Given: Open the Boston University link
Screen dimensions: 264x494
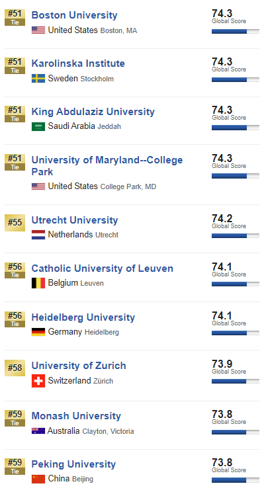Looking at the screenshot, I should coord(74,15).
